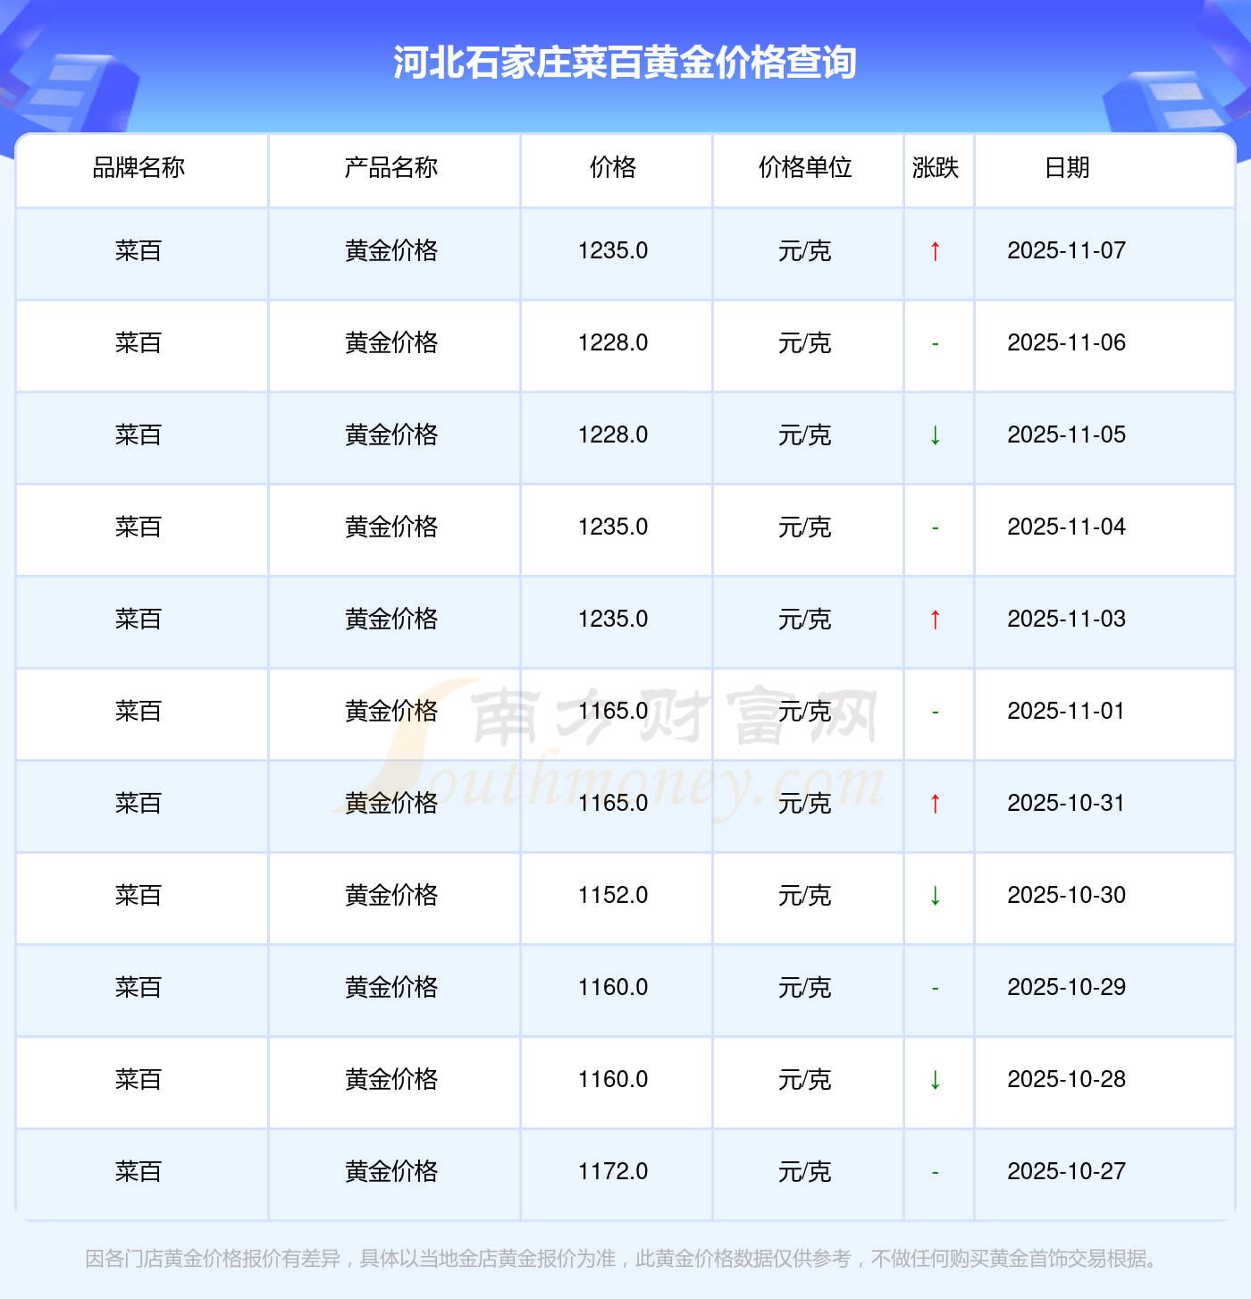Click the dash indicator for 2025-10-27

(935, 1172)
